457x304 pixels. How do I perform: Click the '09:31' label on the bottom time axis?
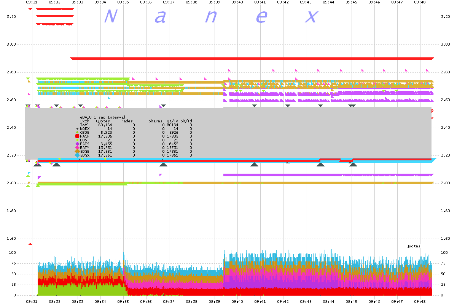pos(32,301)
